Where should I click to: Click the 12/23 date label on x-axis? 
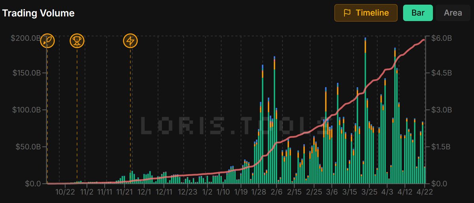[187, 192]
